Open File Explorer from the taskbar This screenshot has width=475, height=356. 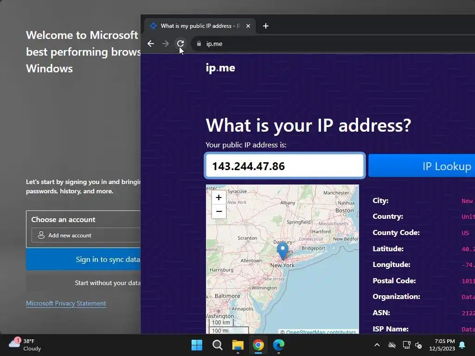pos(238,345)
